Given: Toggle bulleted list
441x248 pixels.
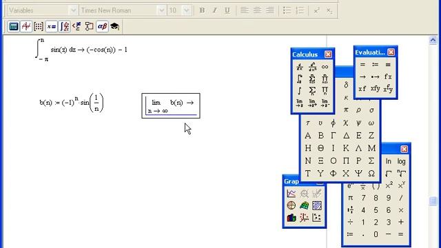Looking at the screenshot, I should [287, 10].
